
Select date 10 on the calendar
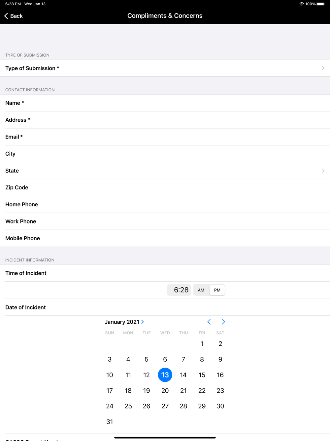110,375
